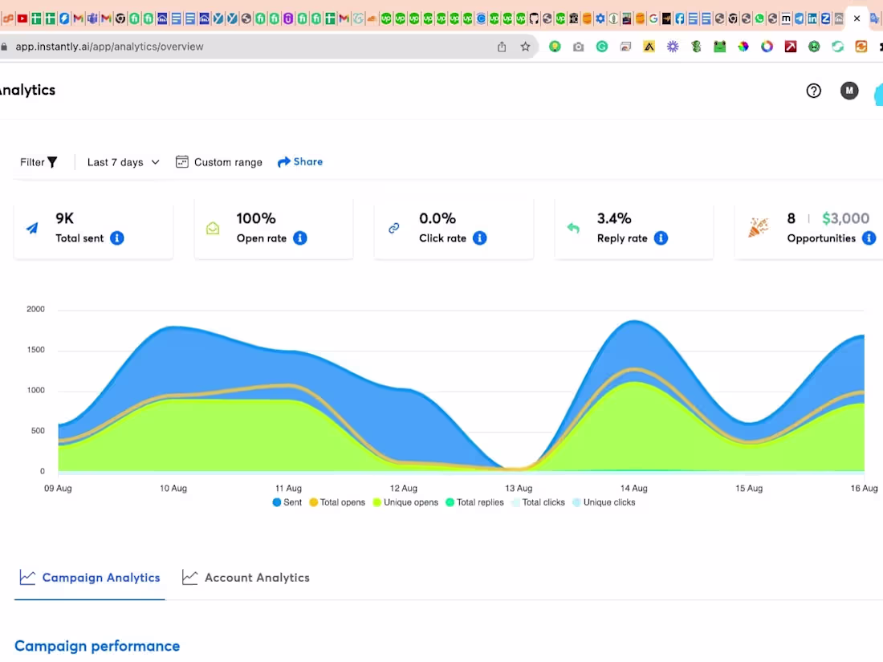This screenshot has width=883, height=662.
Task: Select the envelope icon next to Open rate
Action: coord(213,228)
